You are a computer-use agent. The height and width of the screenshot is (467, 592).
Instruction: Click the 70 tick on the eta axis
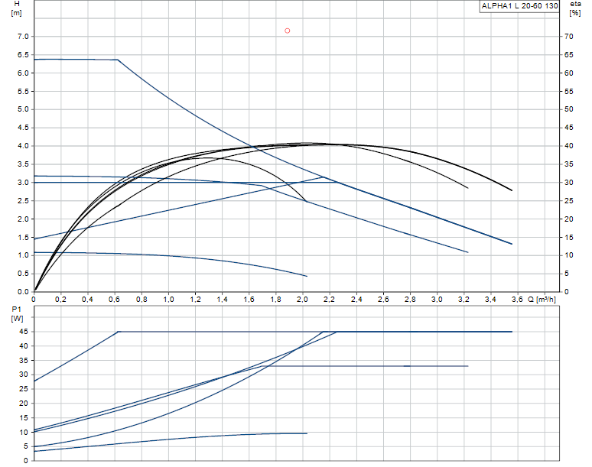pyautogui.click(x=568, y=37)
